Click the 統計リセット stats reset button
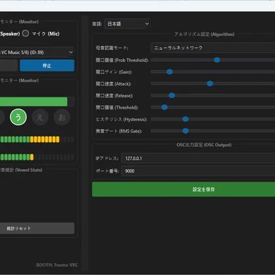This screenshot has width=275, height=275. (x=37, y=228)
